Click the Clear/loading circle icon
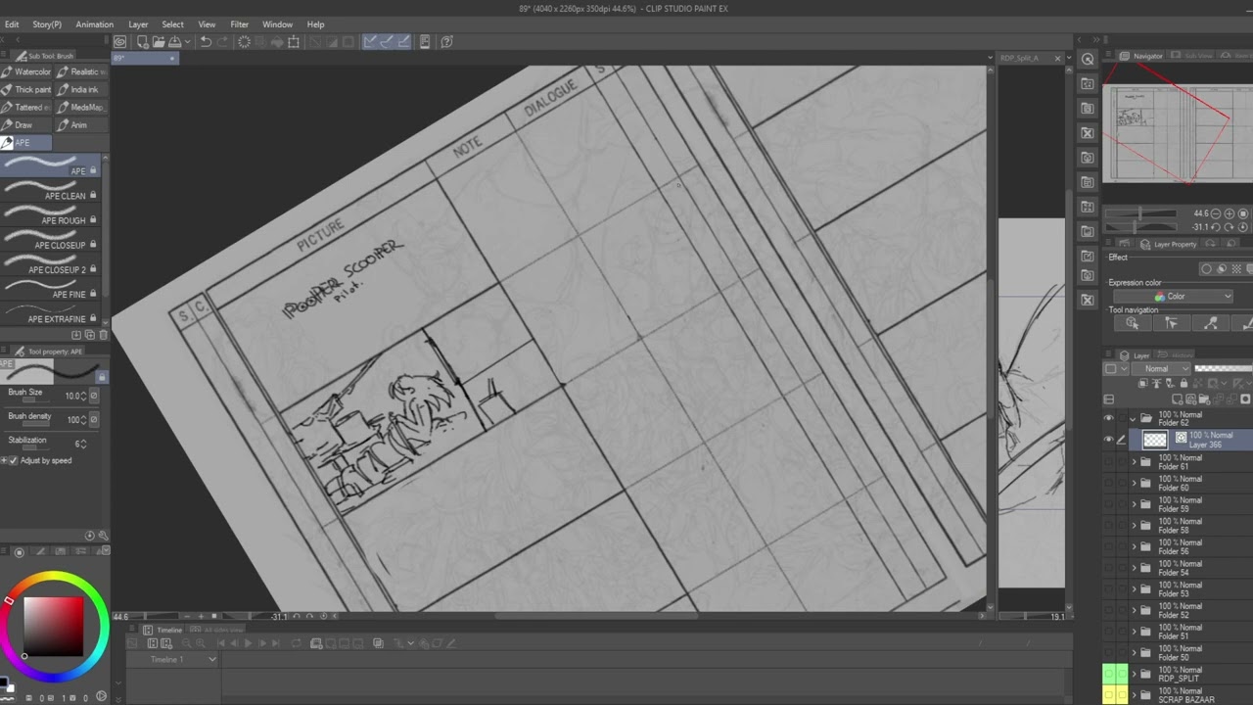Viewport: 1253px width, 705px height. tap(244, 42)
